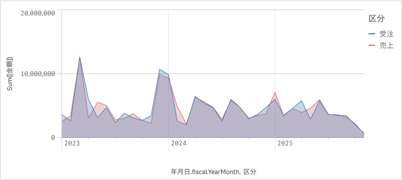Click the highest peak in early 2023
The width and height of the screenshot is (402, 180).
[x=80, y=57]
